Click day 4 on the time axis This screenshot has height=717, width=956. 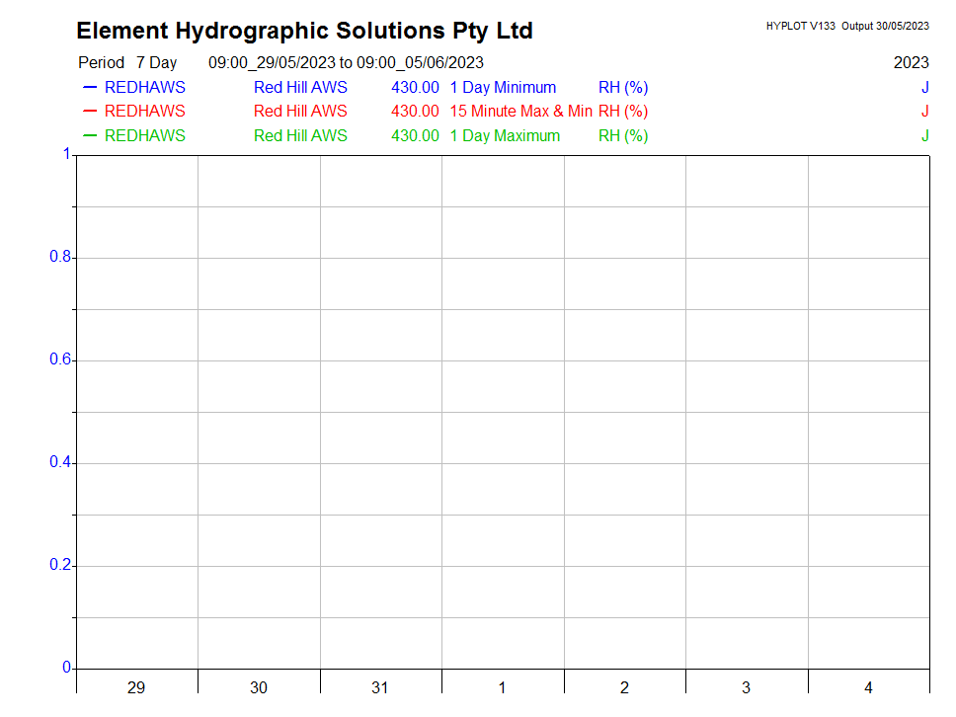[x=868, y=687]
